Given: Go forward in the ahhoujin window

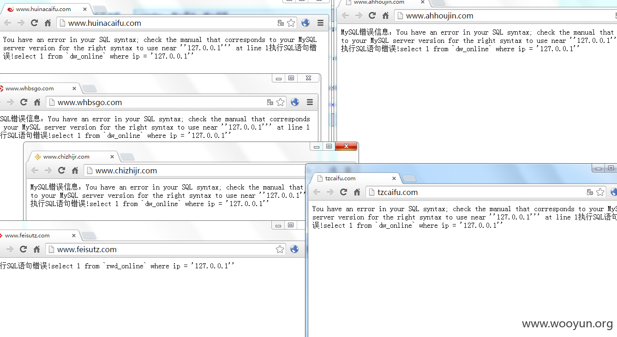Looking at the screenshot, I should pos(359,16).
